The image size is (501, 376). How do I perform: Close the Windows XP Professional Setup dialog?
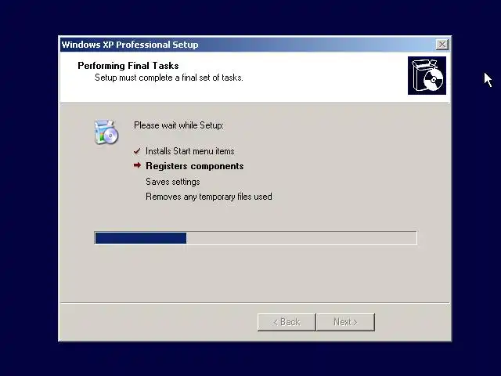click(x=442, y=45)
